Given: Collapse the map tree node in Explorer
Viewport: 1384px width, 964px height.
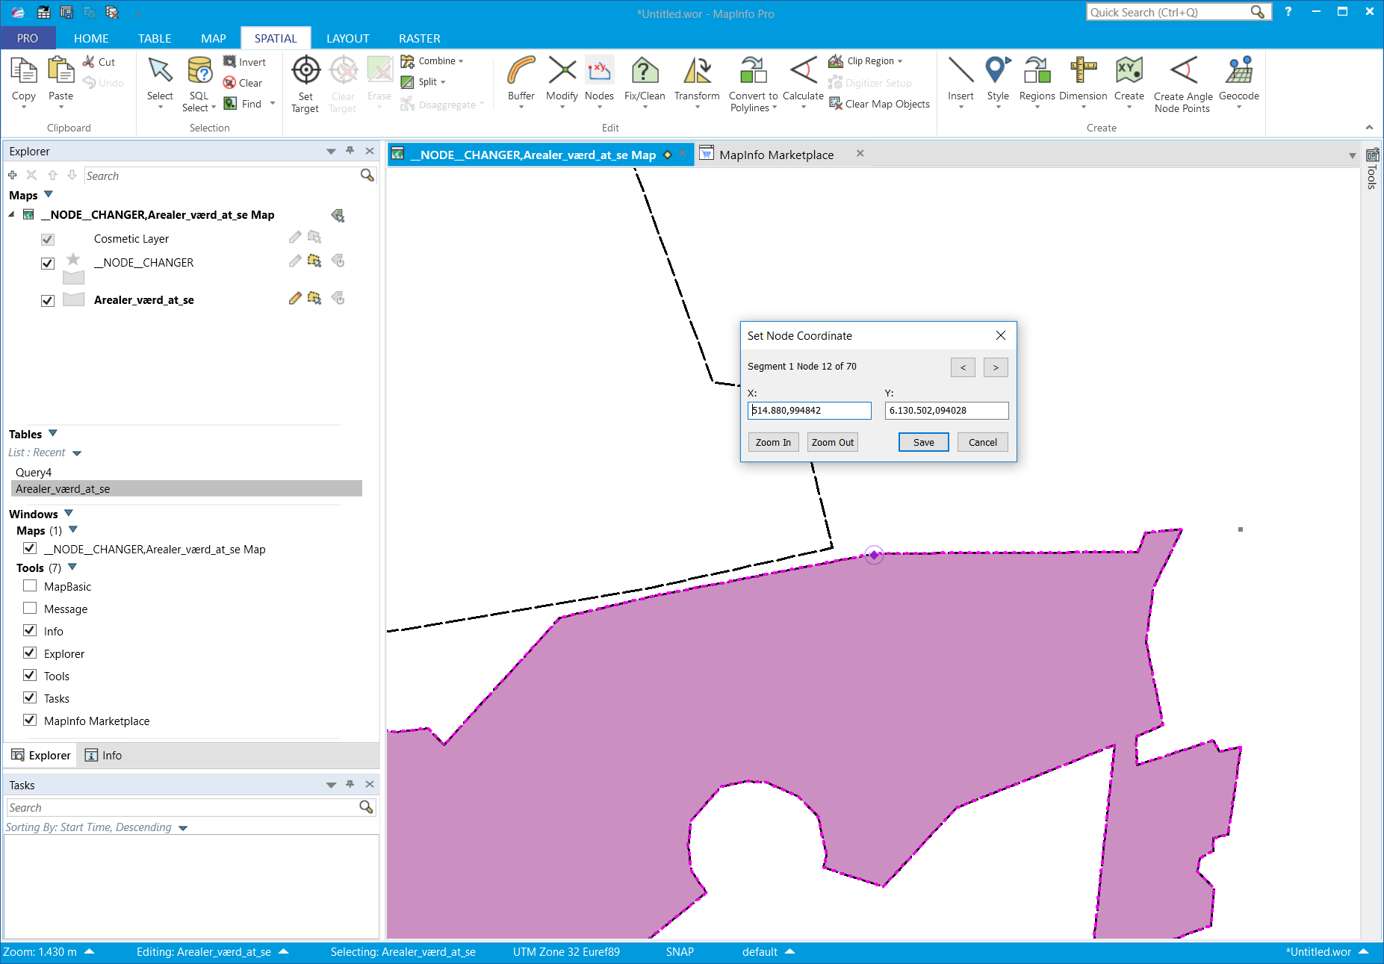Looking at the screenshot, I should [x=11, y=215].
